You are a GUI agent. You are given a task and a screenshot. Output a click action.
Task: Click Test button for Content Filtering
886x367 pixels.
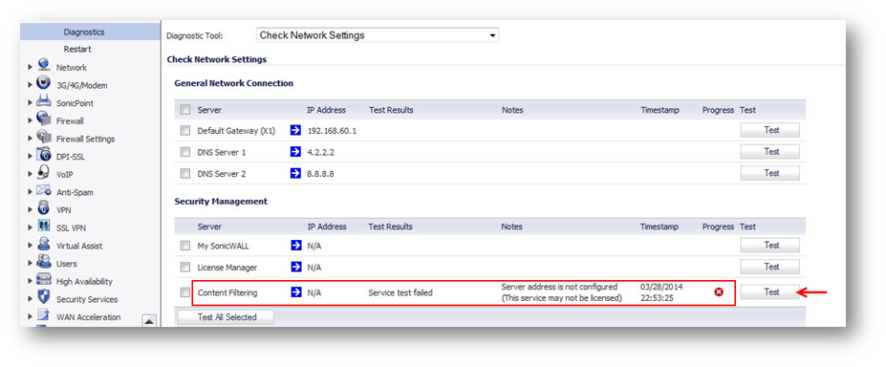point(771,291)
